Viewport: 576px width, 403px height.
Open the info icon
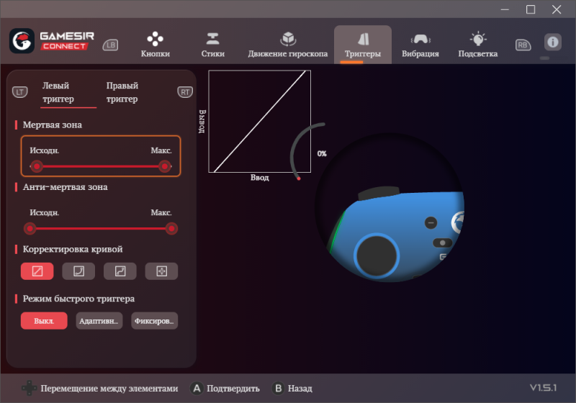(552, 42)
